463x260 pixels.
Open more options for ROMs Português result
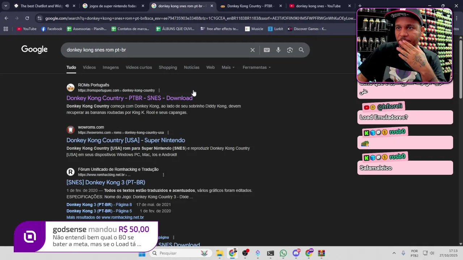[159, 90]
